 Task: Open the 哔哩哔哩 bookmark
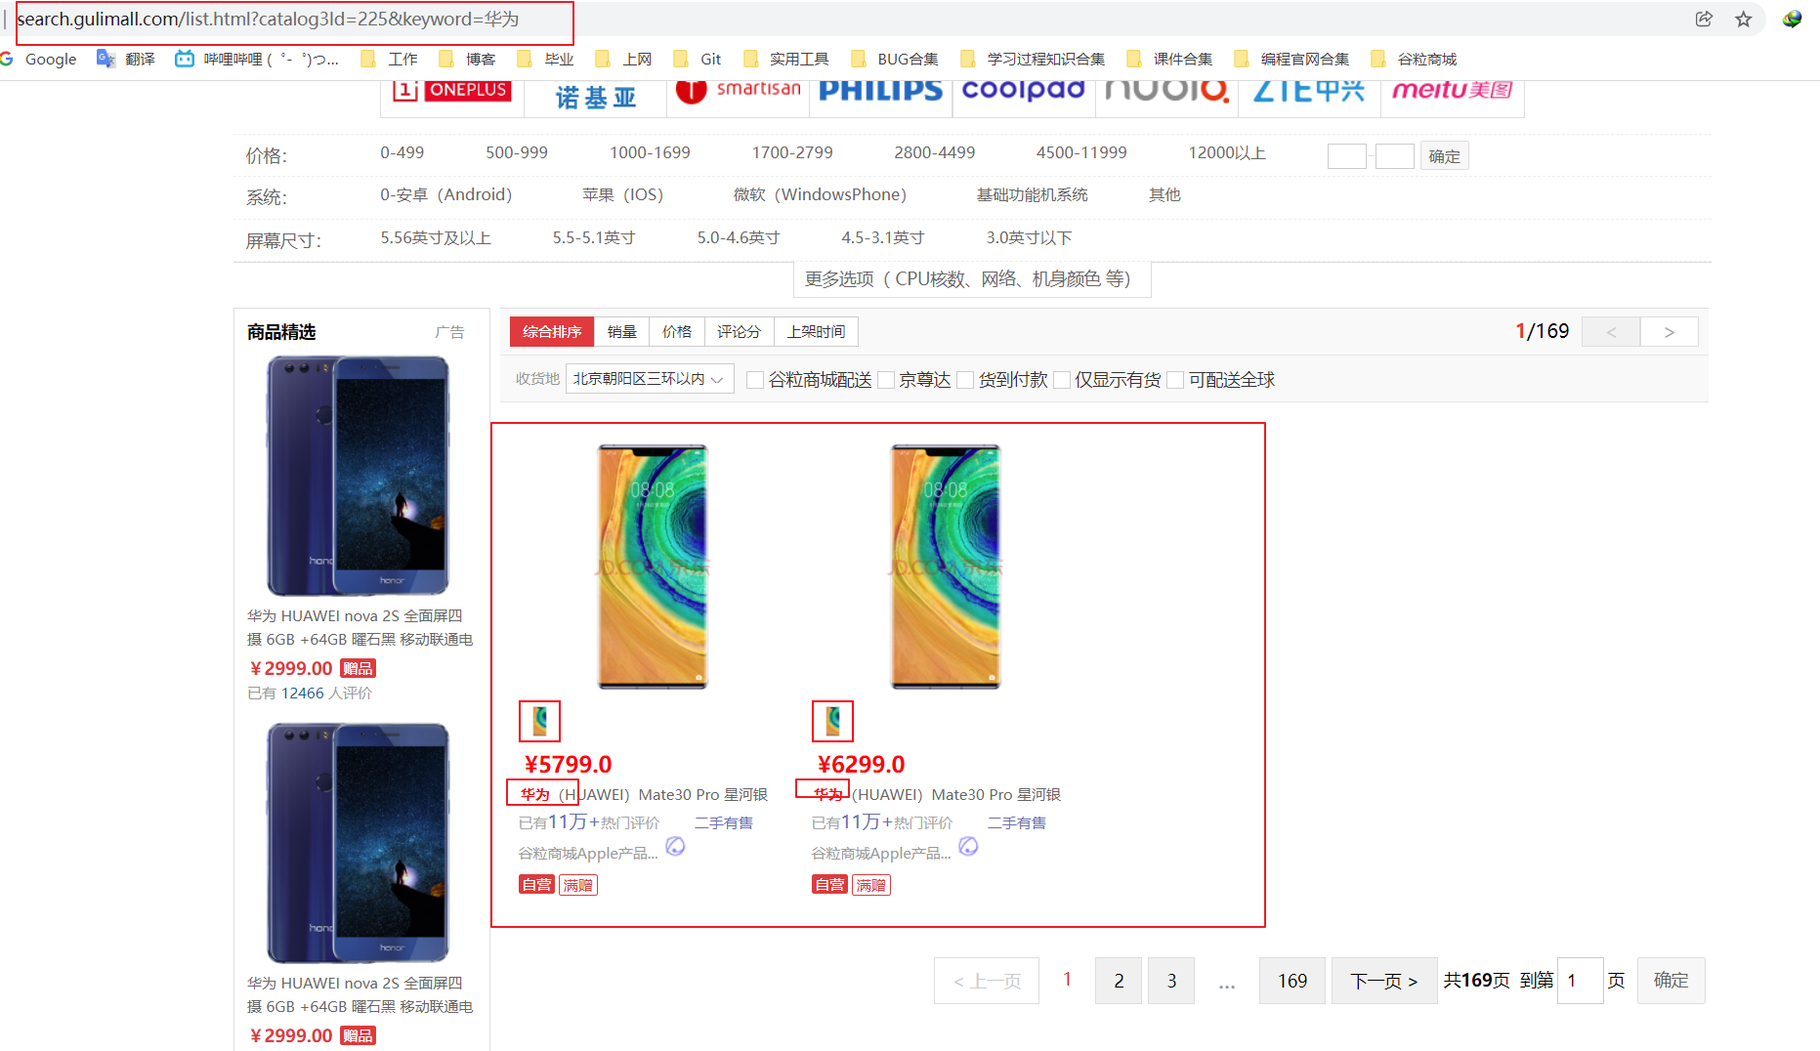pos(257,59)
